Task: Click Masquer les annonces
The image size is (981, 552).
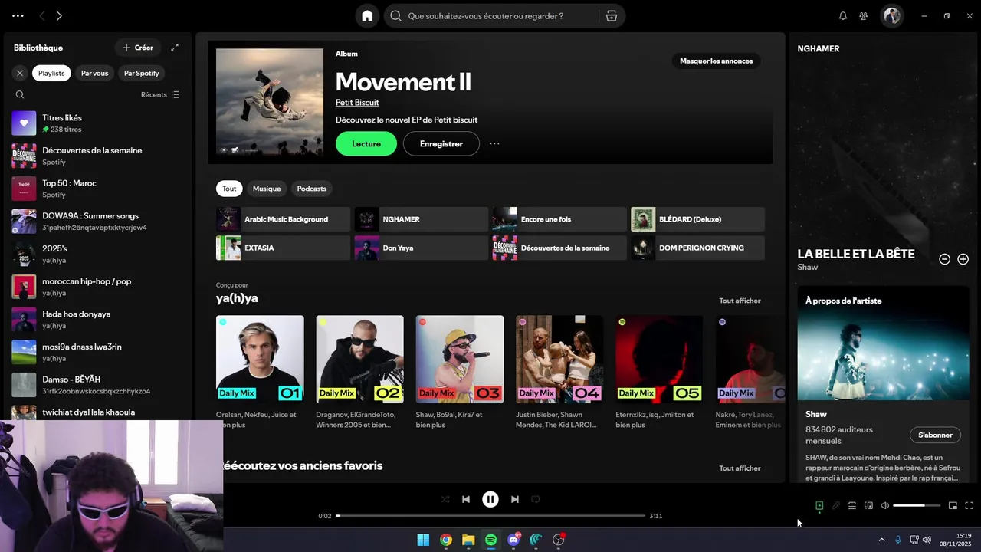Action: (x=716, y=61)
